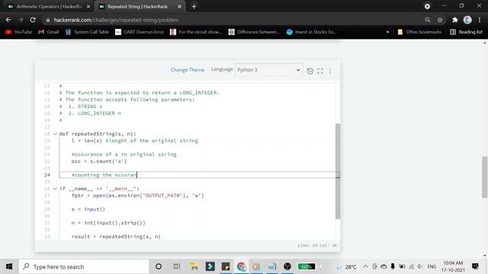Open the System Call Table bookmark

coord(87,32)
